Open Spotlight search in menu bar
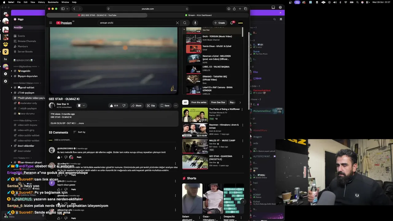This screenshot has width=393, height=221. pyautogui.click(x=358, y=2)
